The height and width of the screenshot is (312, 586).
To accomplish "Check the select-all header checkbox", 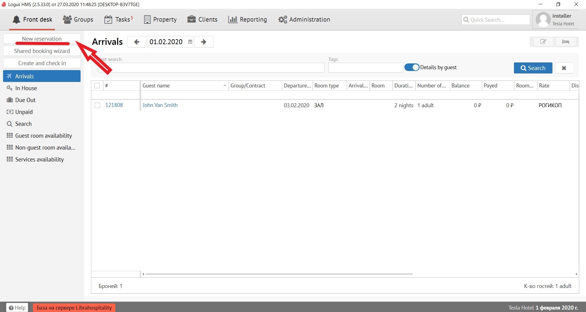I will 97,86.
